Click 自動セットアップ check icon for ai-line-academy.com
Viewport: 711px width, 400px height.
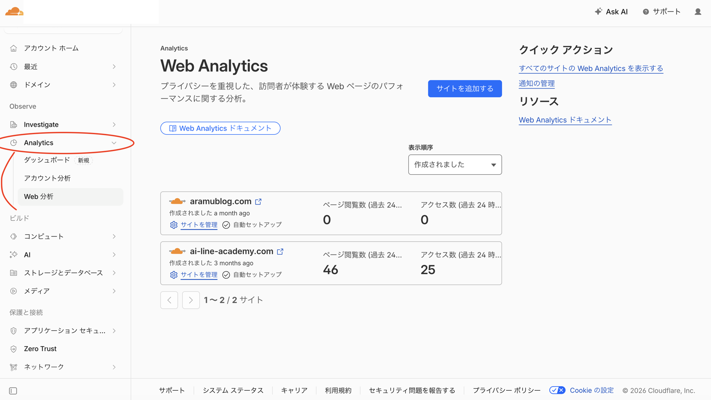pos(226,275)
